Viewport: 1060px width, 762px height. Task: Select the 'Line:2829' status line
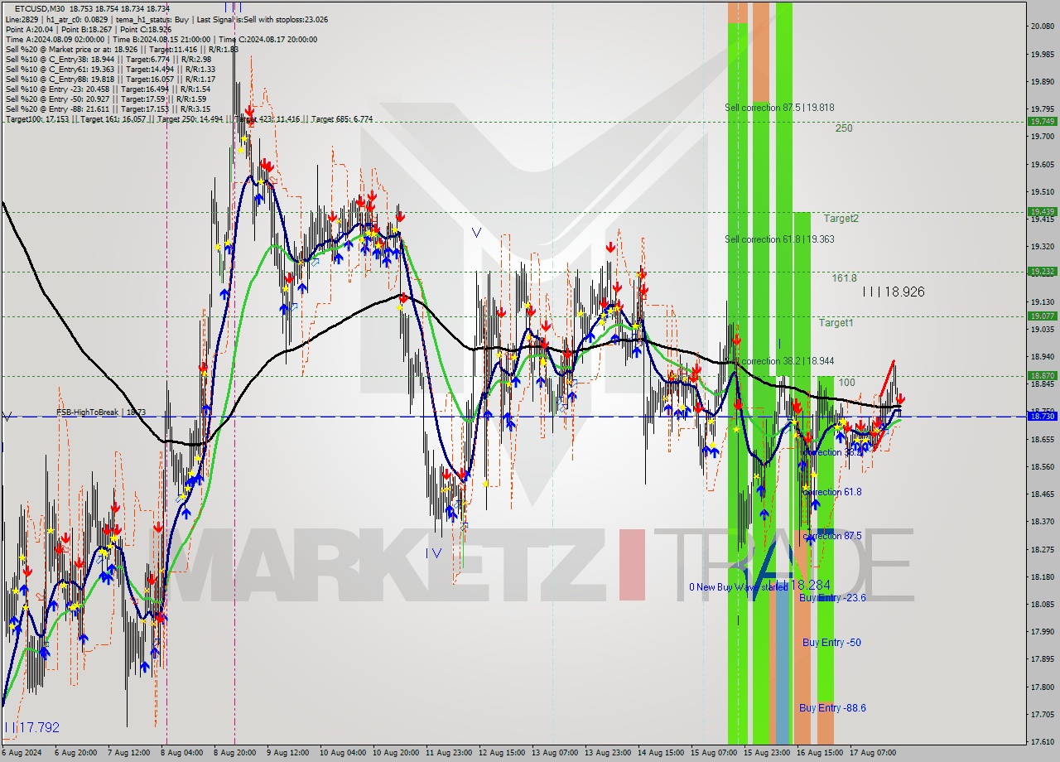pyautogui.click(x=166, y=18)
